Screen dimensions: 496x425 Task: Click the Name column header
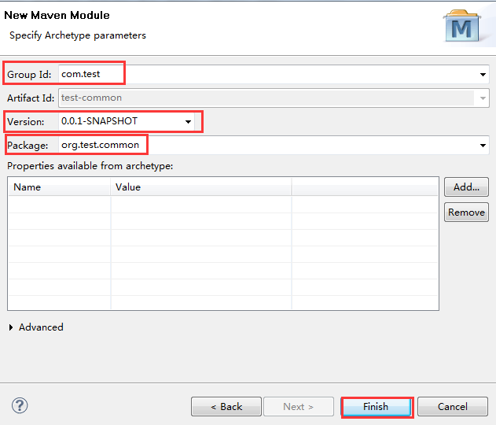[x=60, y=187]
